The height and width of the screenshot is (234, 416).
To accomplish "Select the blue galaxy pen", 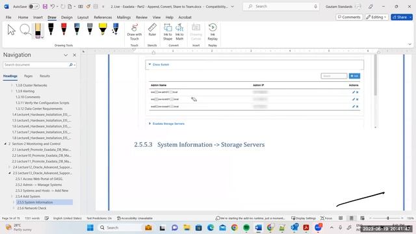I will point(77,29).
